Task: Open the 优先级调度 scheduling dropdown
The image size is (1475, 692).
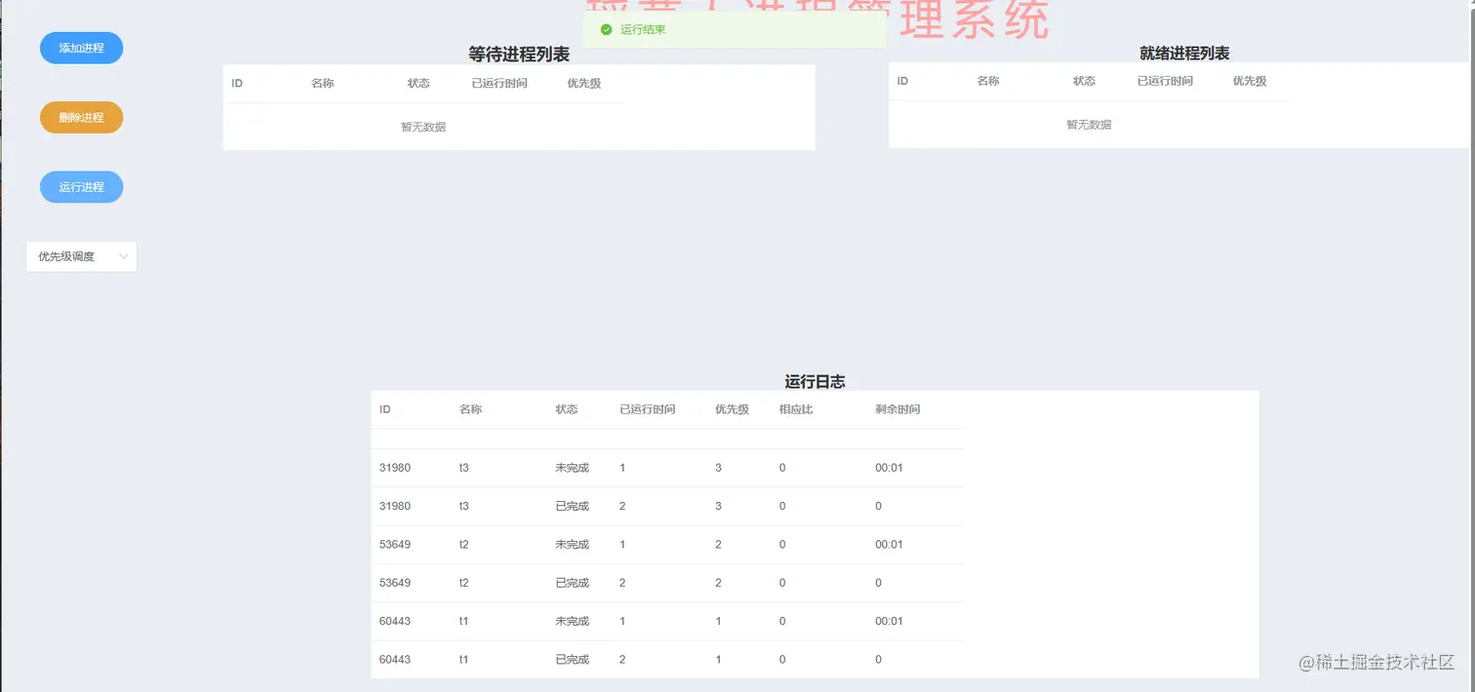Action: [x=82, y=256]
